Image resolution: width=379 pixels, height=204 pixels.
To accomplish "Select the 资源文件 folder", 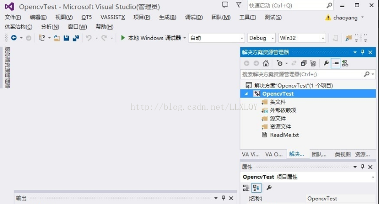I will tap(280, 127).
